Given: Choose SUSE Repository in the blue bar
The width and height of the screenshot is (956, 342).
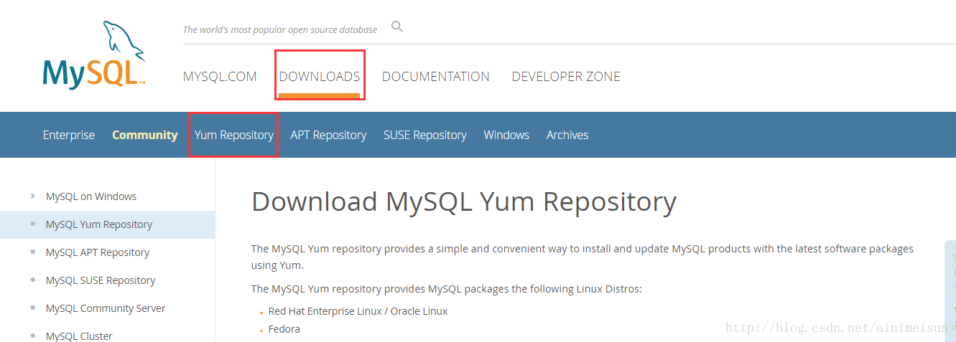Looking at the screenshot, I should 425,135.
